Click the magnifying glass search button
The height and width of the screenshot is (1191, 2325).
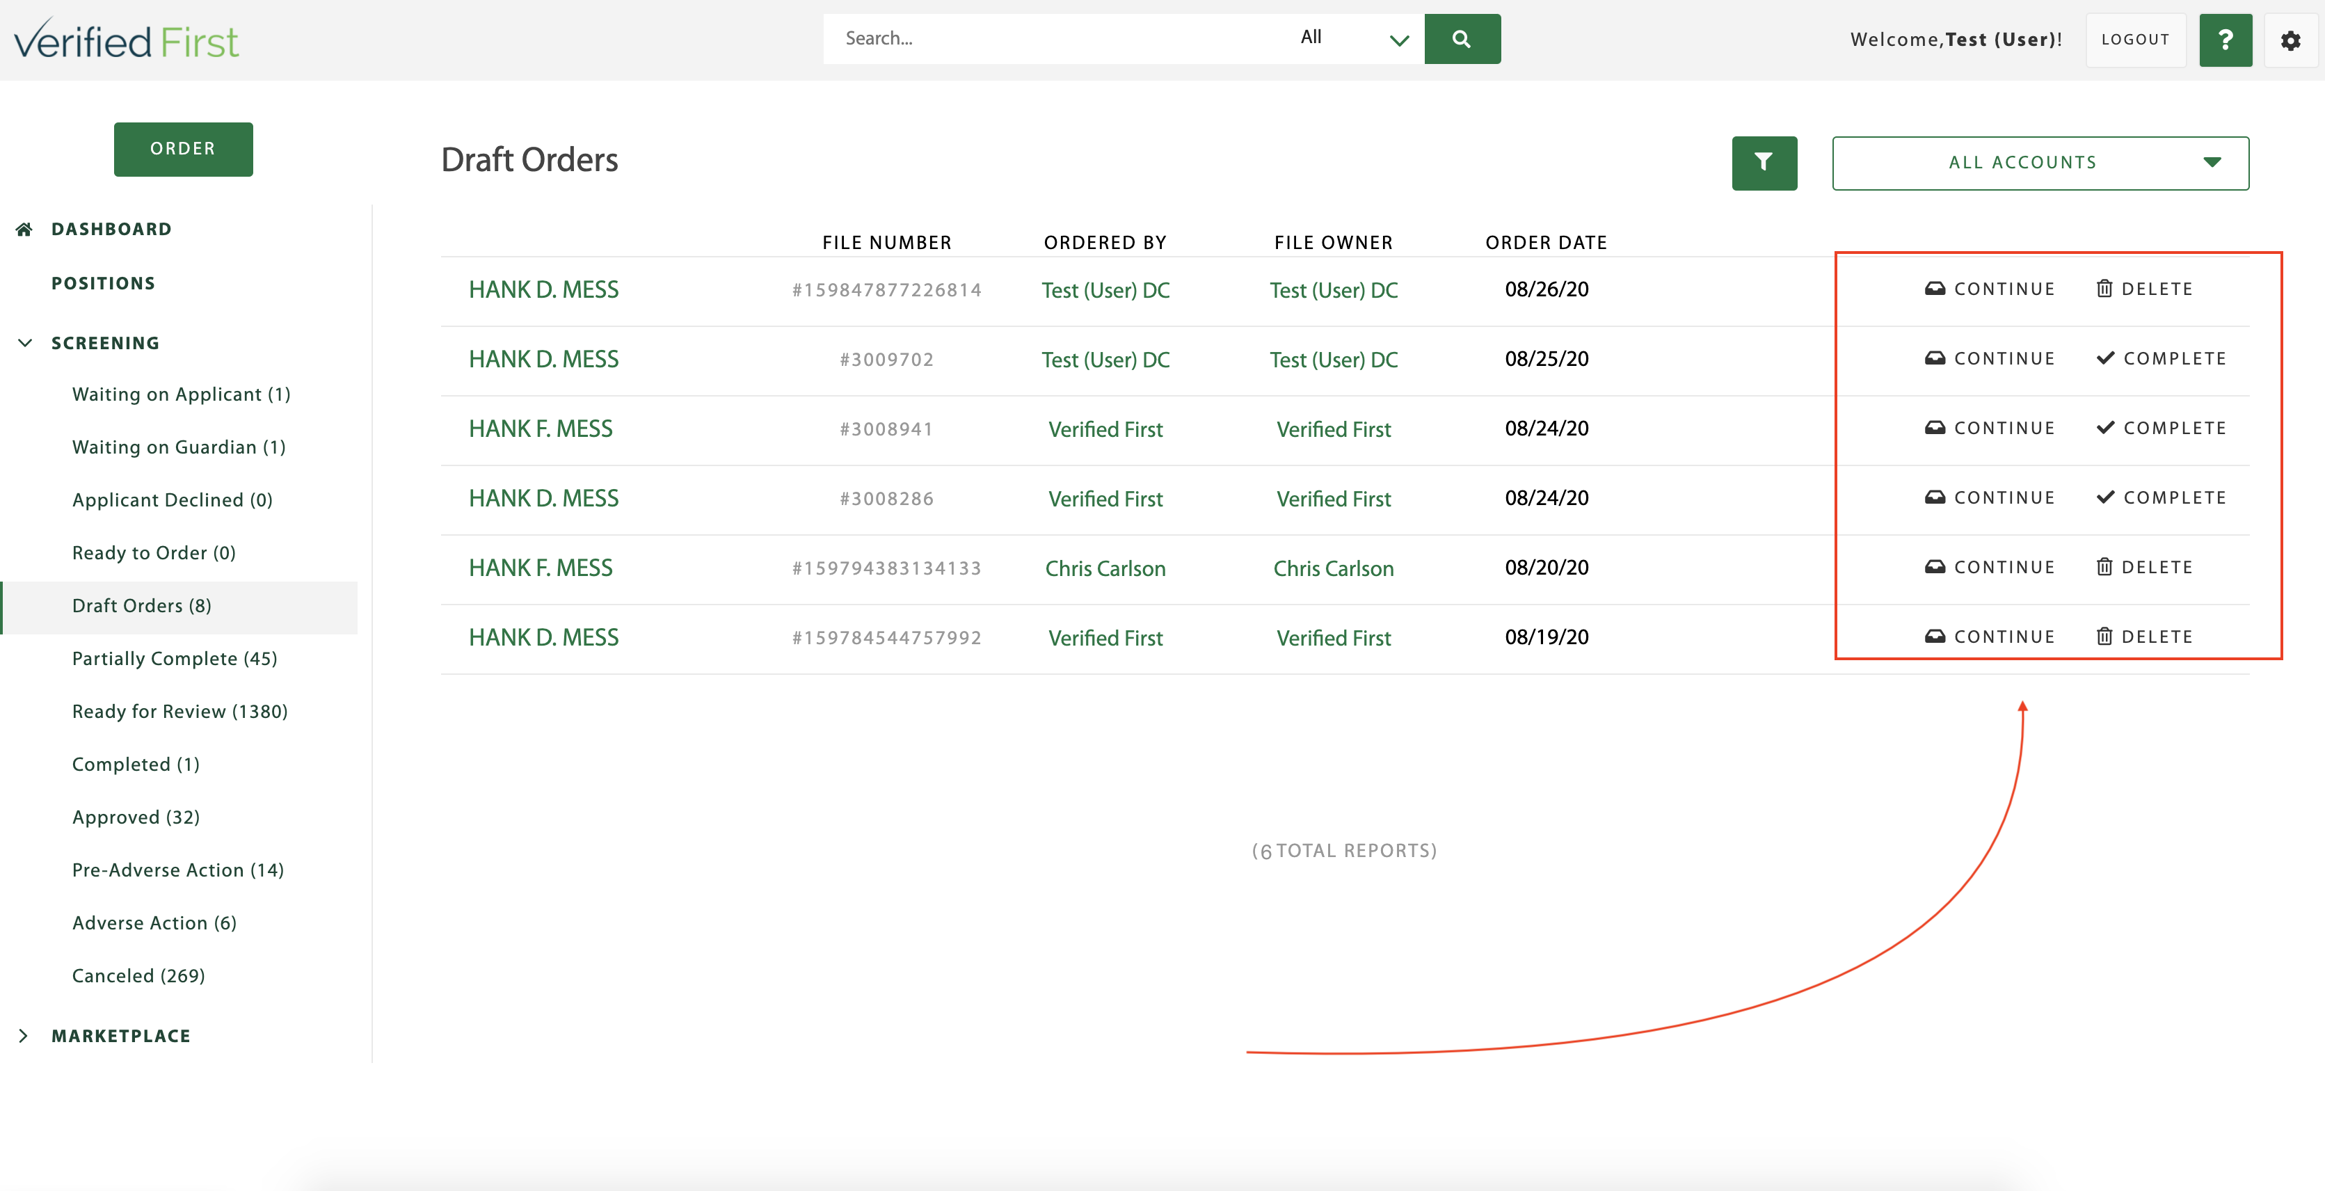tap(1462, 39)
